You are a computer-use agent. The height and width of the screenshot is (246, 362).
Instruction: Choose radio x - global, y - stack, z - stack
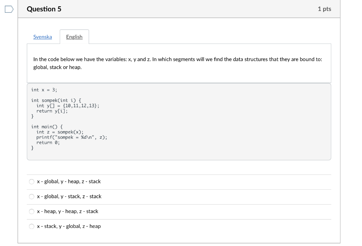point(32,196)
